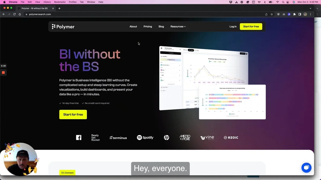Click the Log in link
This screenshot has width=321, height=180.
tap(233, 26)
